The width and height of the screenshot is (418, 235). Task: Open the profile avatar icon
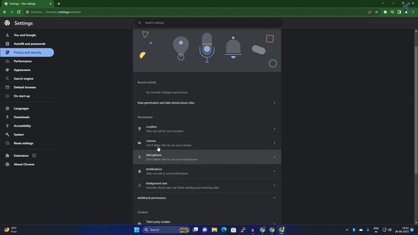click(406, 12)
